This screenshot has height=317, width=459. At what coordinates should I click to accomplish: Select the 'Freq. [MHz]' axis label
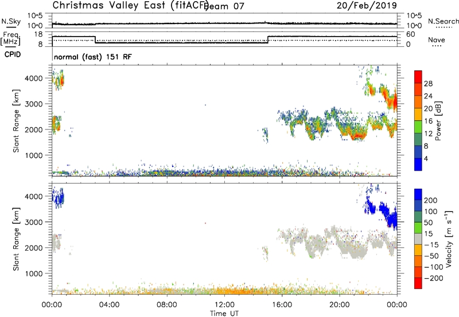tap(10, 38)
